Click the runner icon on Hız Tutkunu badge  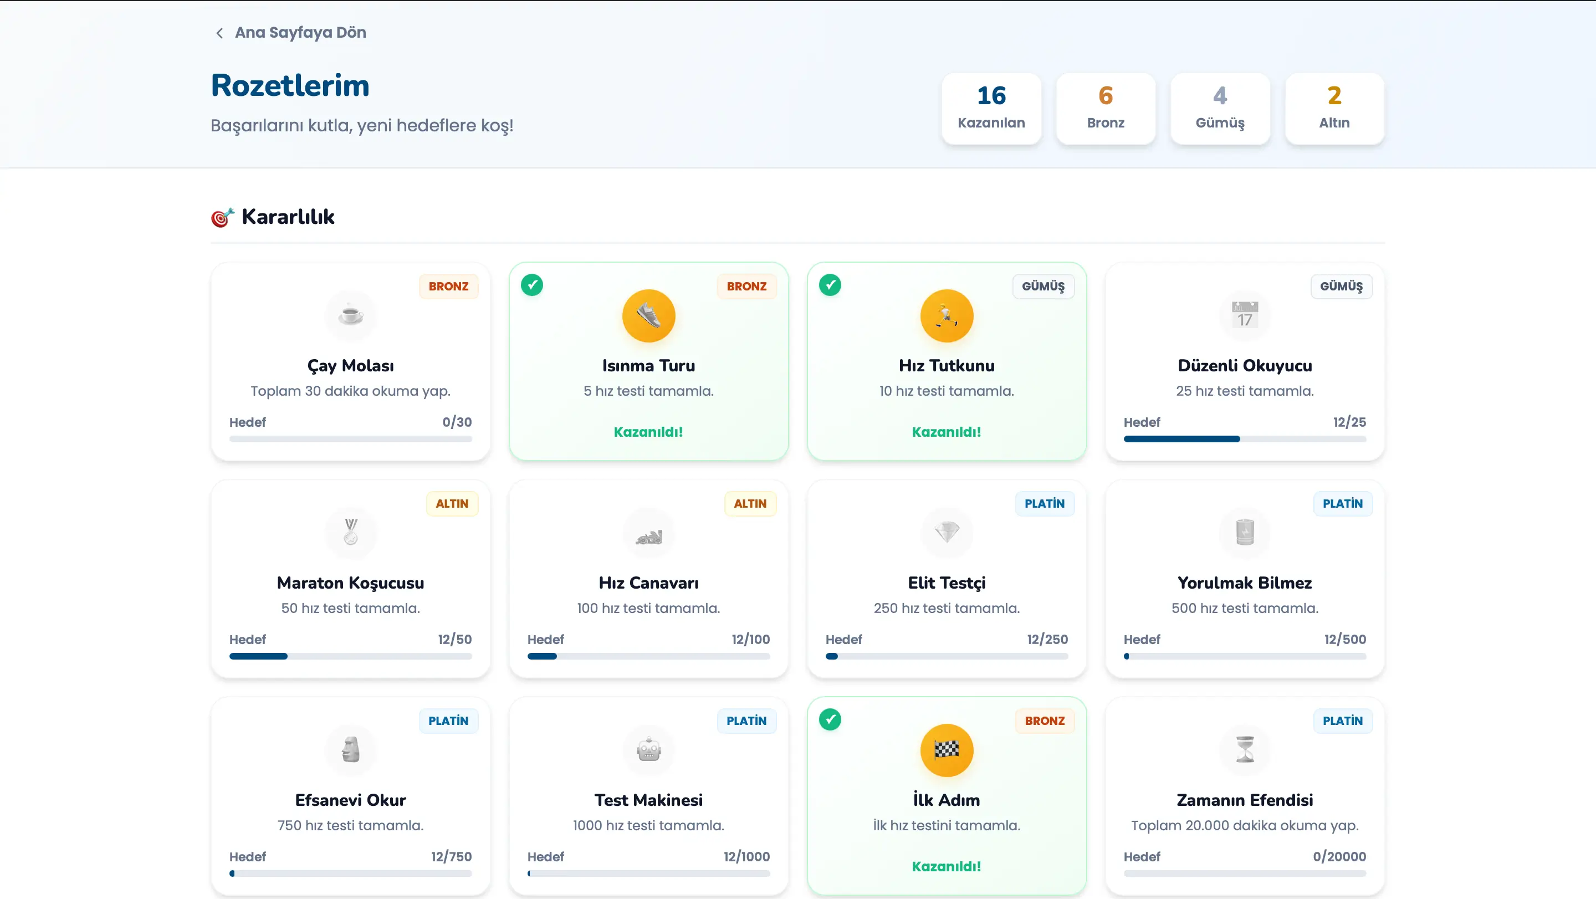[x=946, y=316]
